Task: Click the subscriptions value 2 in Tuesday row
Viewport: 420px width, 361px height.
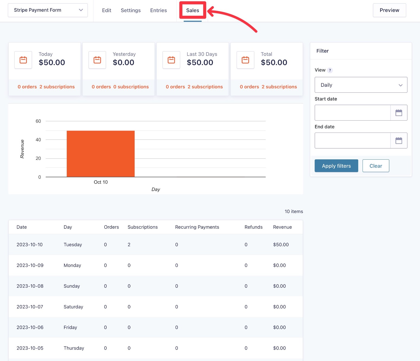Action: pos(129,244)
